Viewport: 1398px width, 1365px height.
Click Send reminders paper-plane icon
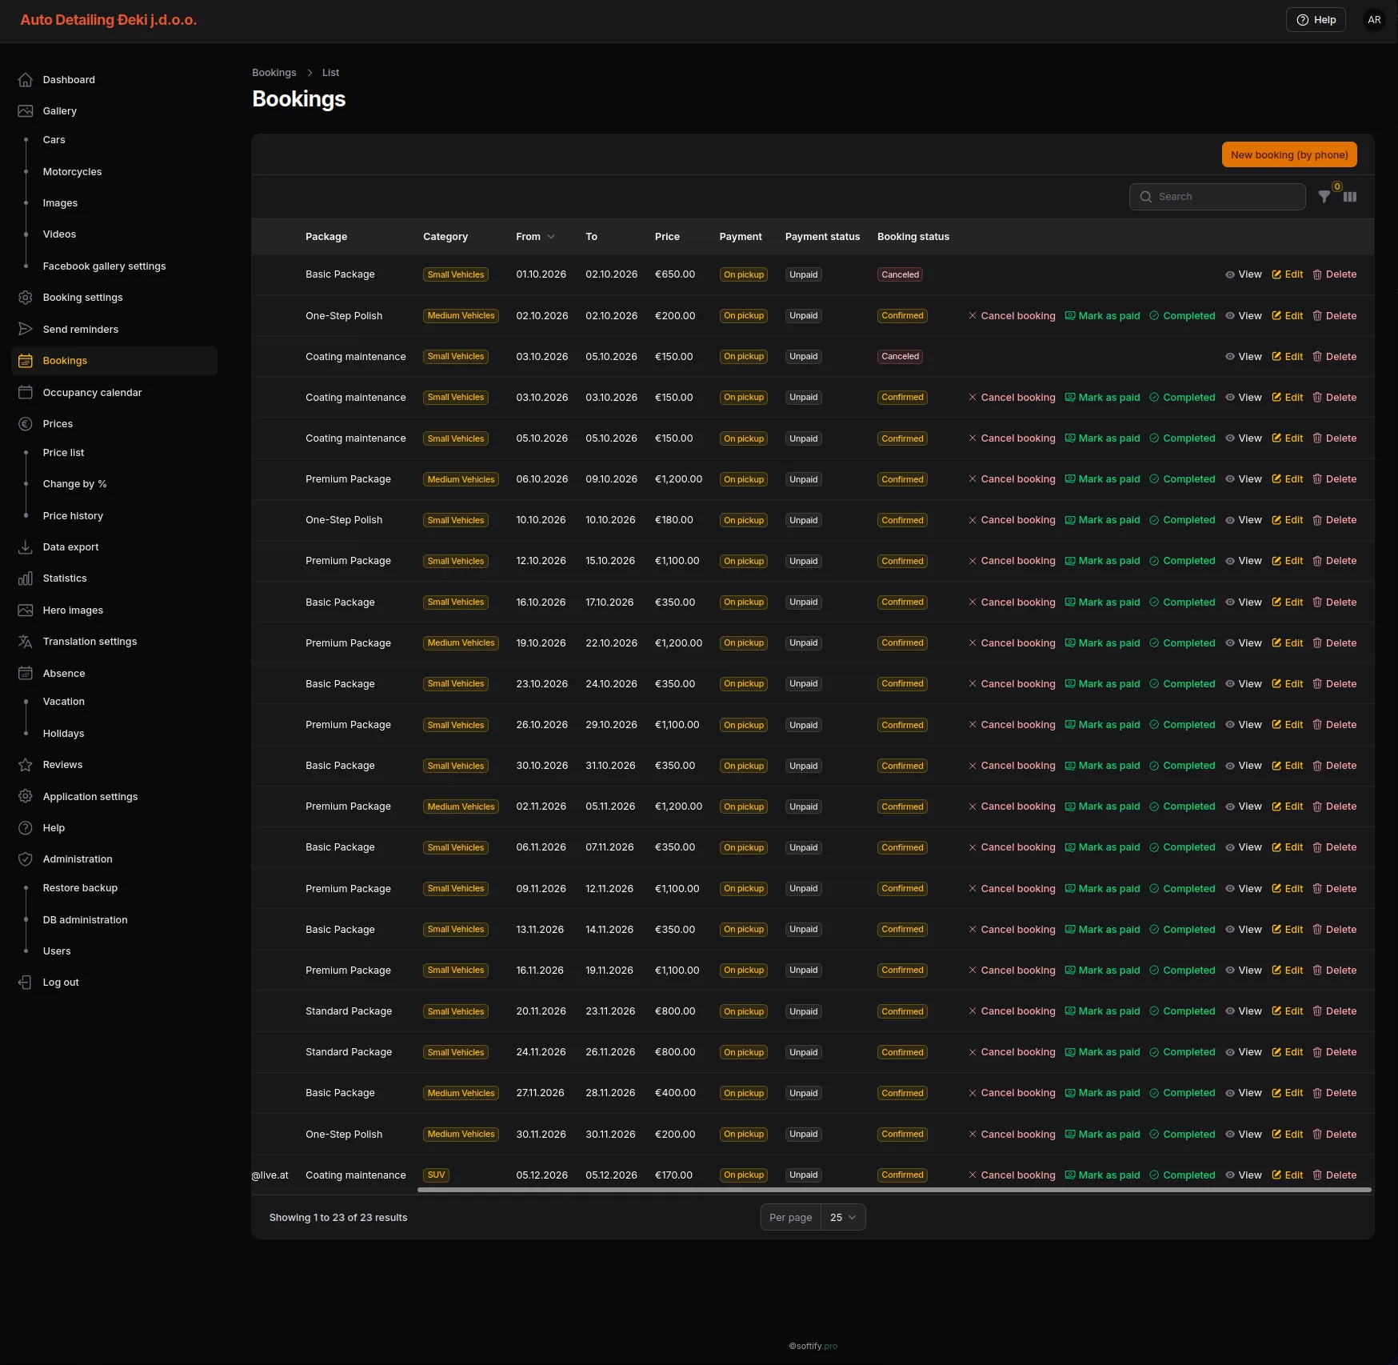tap(26, 329)
